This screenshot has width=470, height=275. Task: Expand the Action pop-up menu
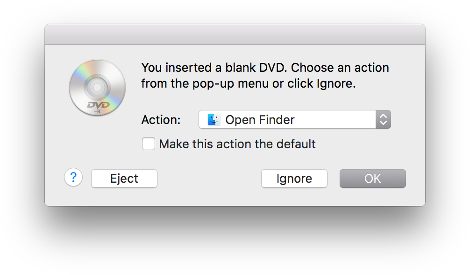pos(295,120)
